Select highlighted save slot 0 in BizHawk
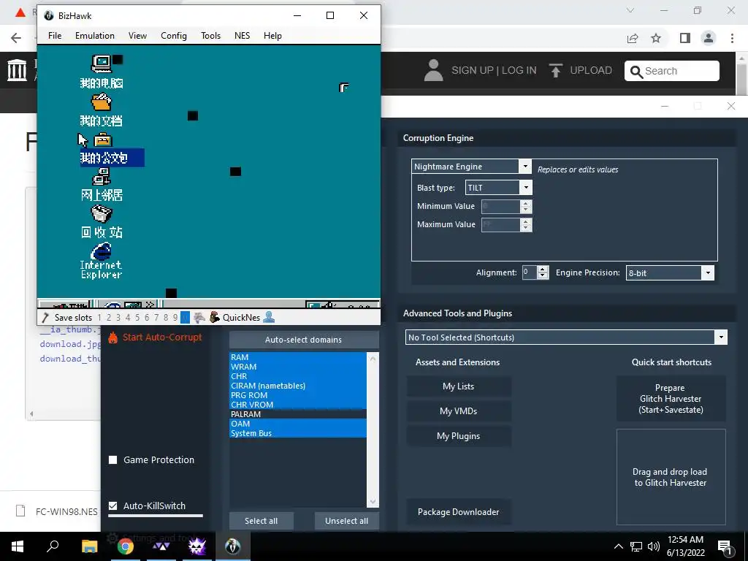The width and height of the screenshot is (748, 561). 185,318
